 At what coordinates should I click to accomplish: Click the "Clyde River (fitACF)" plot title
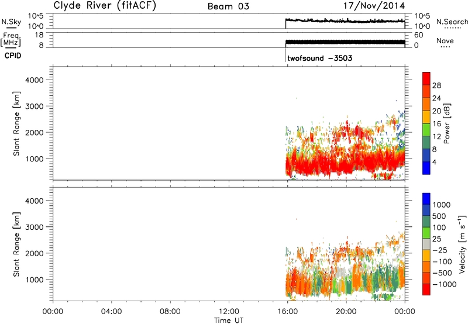105,5
